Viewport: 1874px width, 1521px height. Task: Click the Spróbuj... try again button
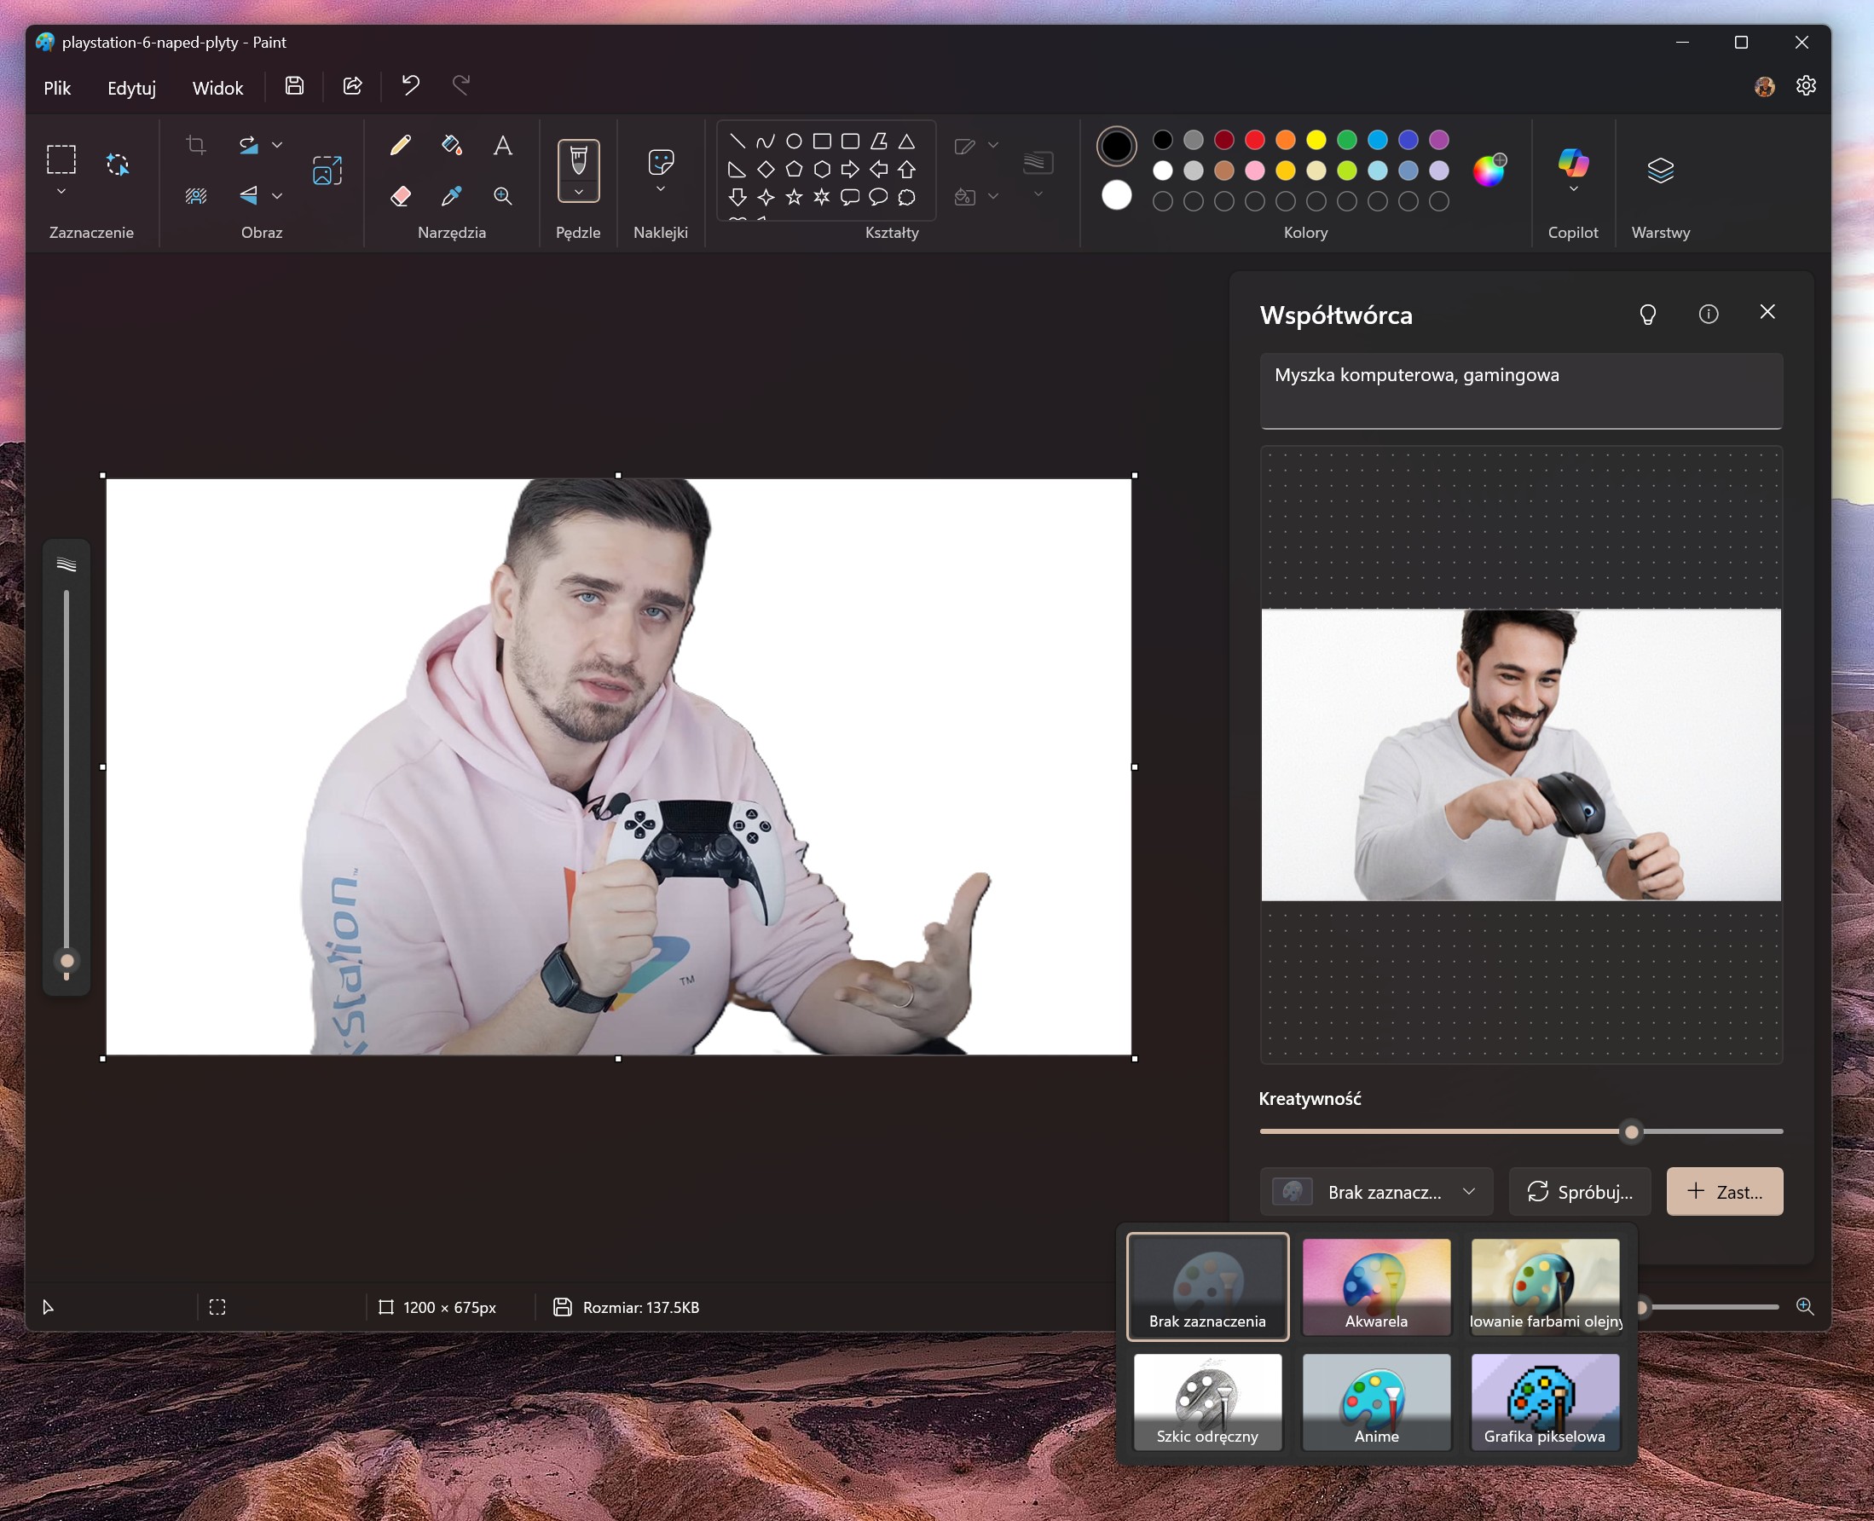tap(1580, 1192)
